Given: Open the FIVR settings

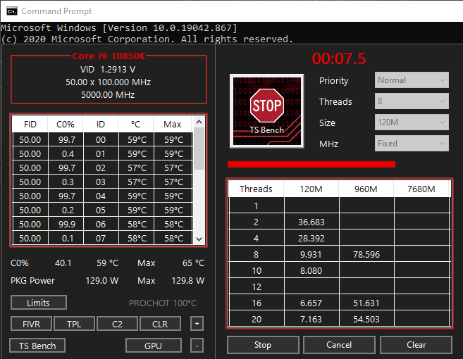Looking at the screenshot, I should 31,324.
